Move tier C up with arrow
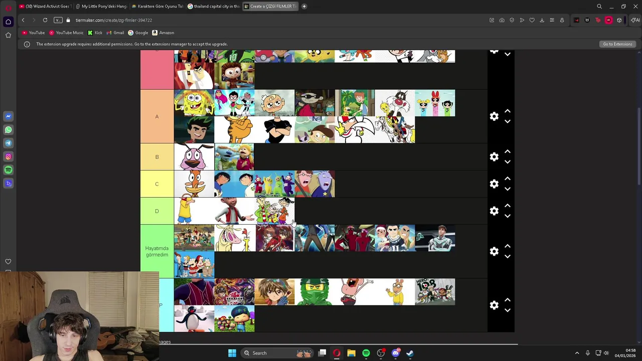 click(507, 178)
